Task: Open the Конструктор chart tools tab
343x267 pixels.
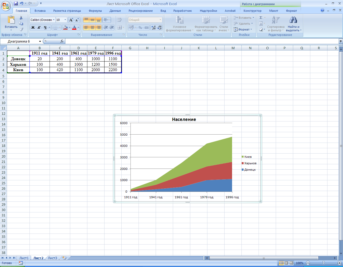Action: (252, 11)
